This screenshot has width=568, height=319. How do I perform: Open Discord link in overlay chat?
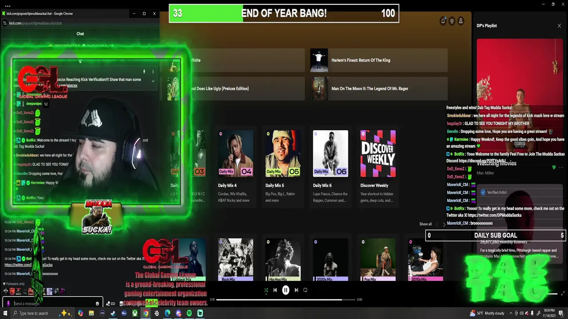[482, 160]
